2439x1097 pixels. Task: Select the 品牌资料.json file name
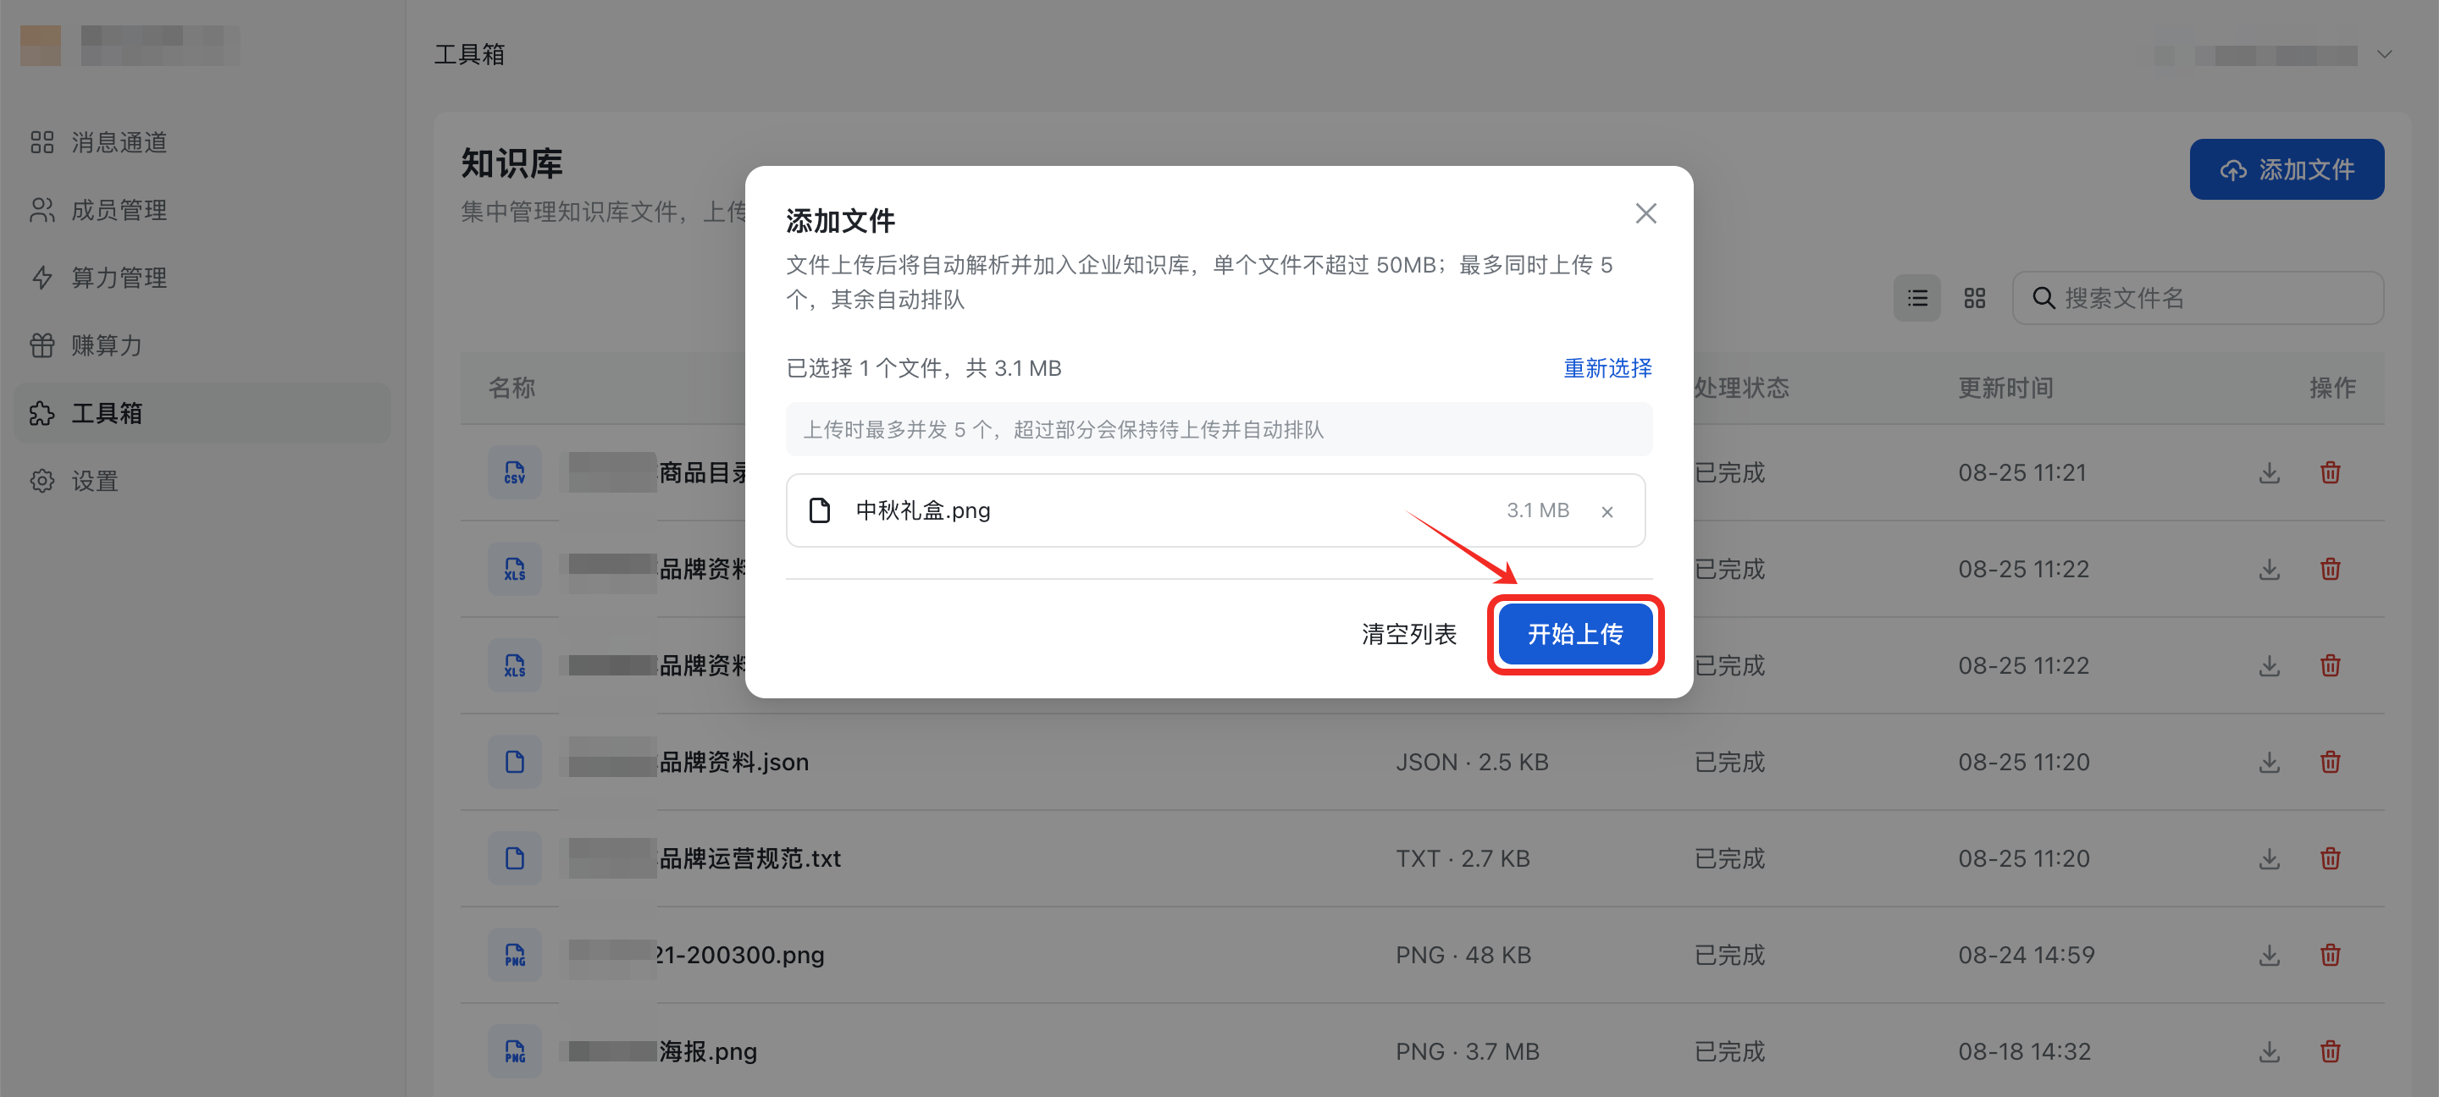(x=733, y=762)
